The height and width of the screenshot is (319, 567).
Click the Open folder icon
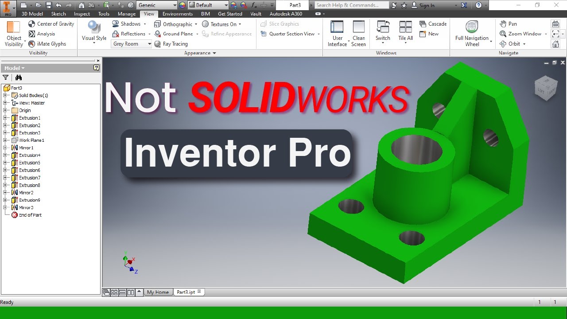(39, 5)
